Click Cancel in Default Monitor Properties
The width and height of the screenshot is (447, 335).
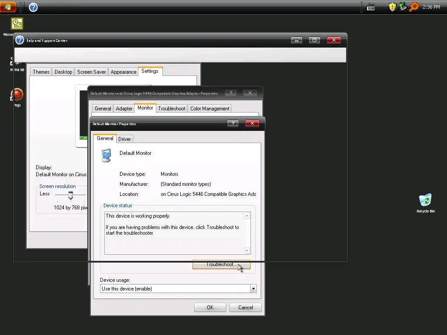coord(245,308)
